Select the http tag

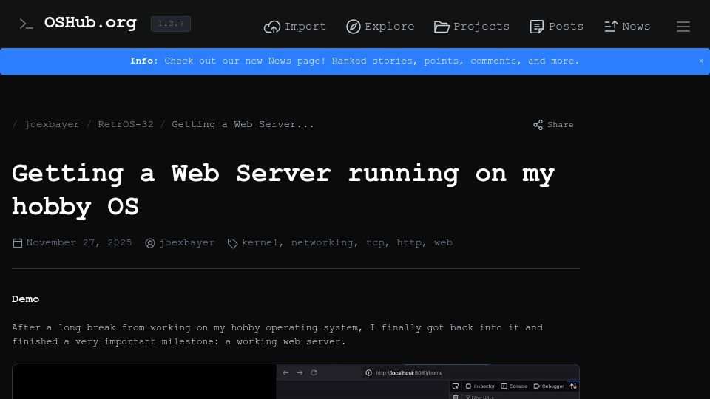[409, 243]
